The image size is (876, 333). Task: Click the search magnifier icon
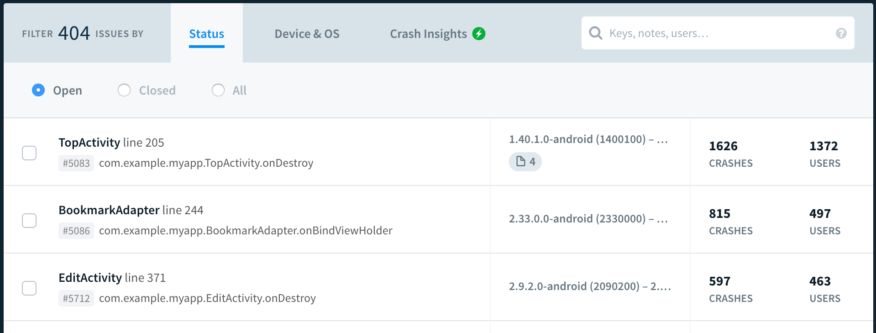tap(595, 33)
